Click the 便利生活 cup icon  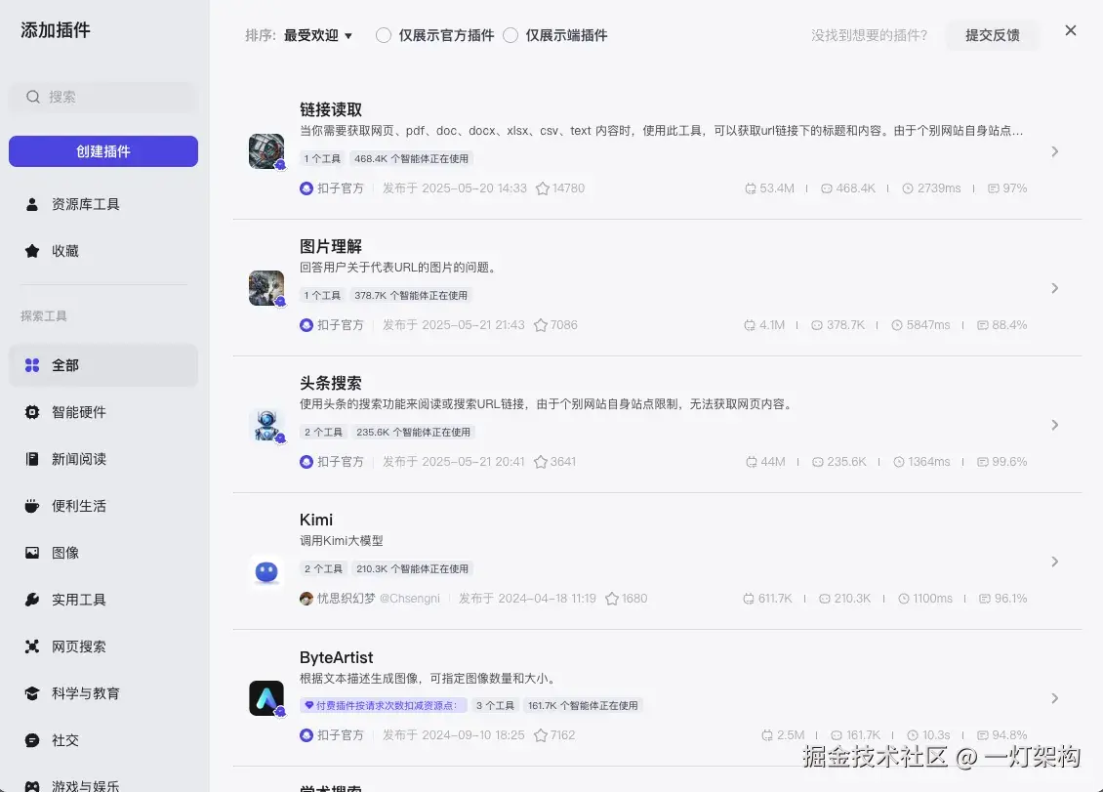[x=31, y=506]
